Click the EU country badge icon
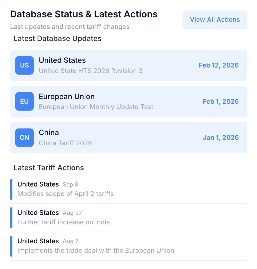Screen dimensions: 257x269 [x=24, y=101]
